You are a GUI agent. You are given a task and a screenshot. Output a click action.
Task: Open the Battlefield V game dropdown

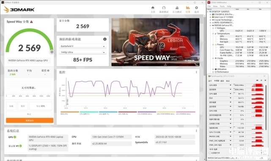(82, 46)
